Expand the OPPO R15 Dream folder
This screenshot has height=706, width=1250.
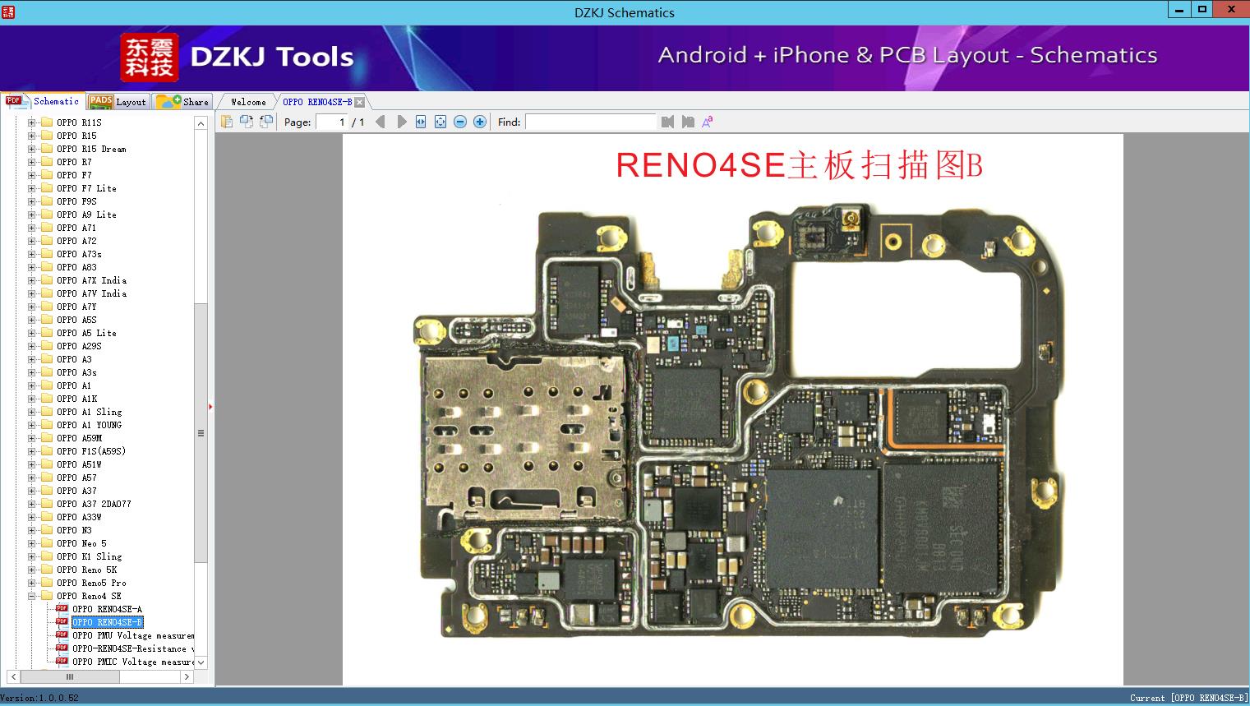pos(31,149)
